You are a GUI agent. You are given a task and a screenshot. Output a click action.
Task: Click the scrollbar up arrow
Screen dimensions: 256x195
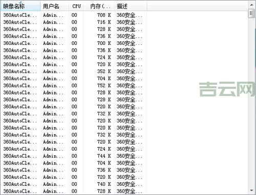coord(251,5)
